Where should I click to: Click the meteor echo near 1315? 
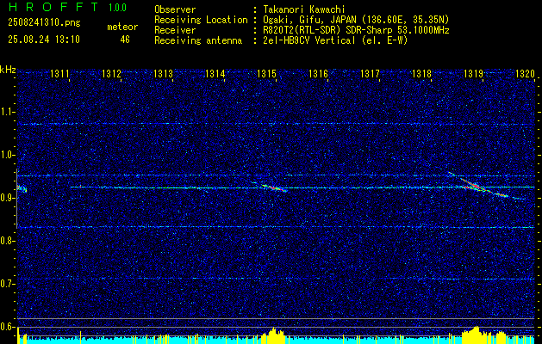274,188
